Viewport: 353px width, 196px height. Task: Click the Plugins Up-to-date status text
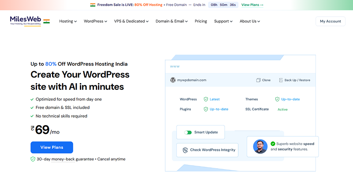click(x=219, y=109)
